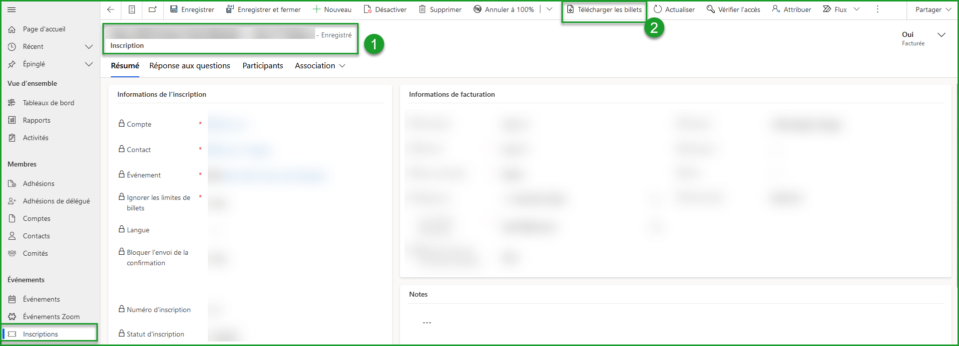Click Vérifier l'accès in the toolbar
Screen dimensions: 959x346
point(733,9)
